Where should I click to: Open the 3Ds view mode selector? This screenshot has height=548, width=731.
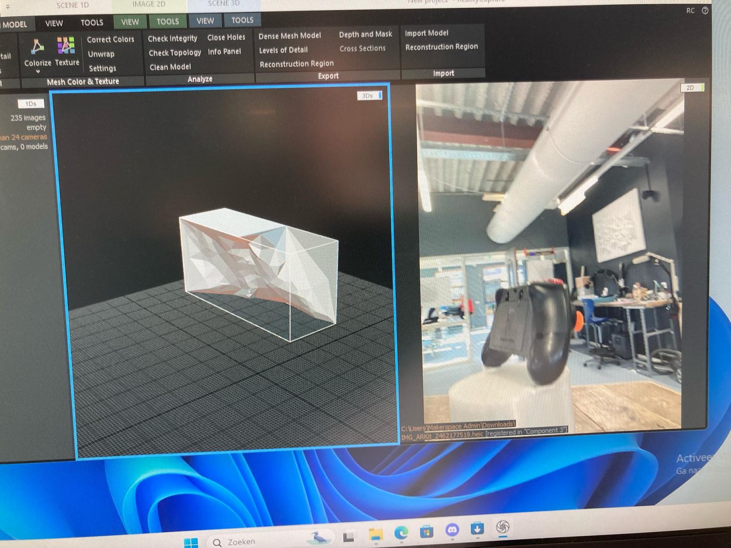pyautogui.click(x=369, y=96)
